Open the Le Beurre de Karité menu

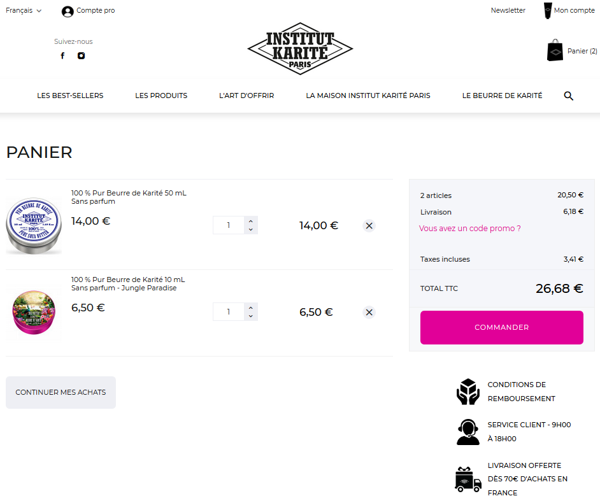(502, 96)
